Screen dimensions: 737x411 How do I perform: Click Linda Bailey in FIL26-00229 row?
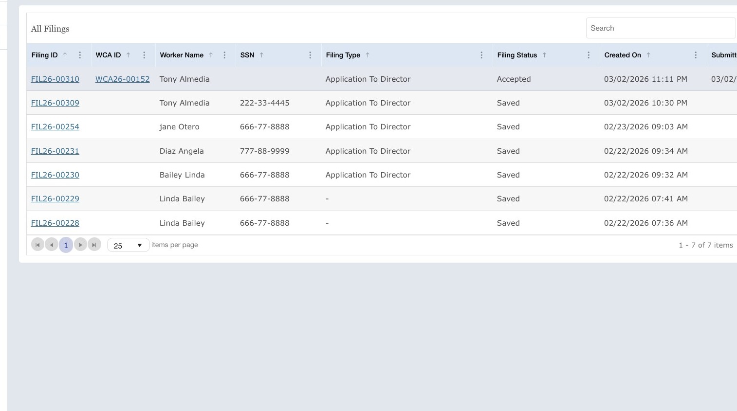pyautogui.click(x=182, y=199)
